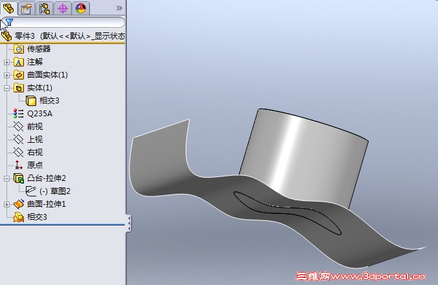This screenshot has width=438, height=285.
Task: Select the 曲面实体(1) label
Action: tap(47, 75)
